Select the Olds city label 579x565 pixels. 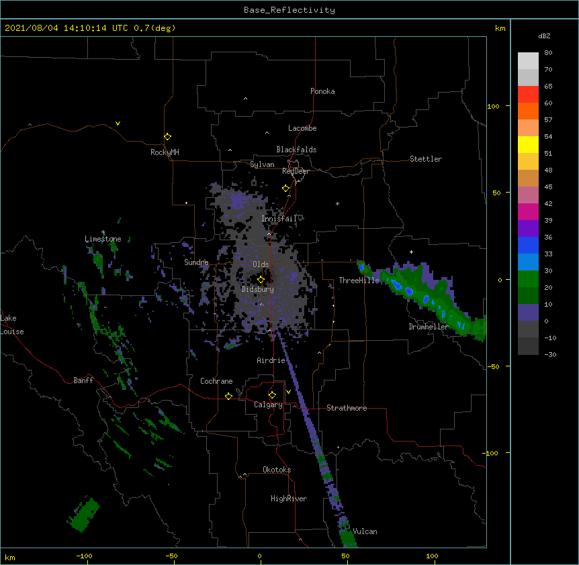(261, 264)
